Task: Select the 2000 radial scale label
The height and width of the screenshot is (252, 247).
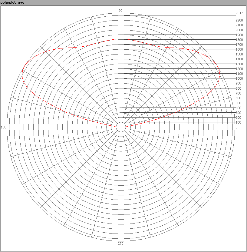Action: click(239, 30)
